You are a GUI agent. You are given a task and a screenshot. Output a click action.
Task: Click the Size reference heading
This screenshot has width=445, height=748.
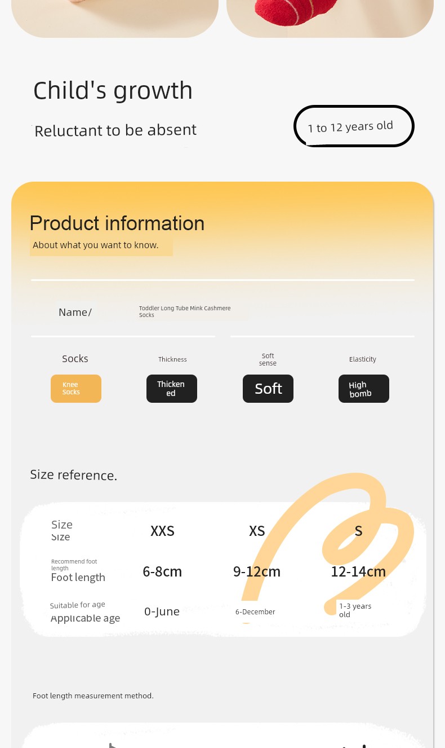(74, 475)
